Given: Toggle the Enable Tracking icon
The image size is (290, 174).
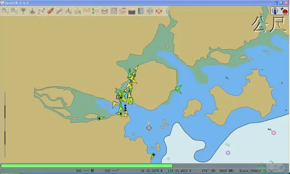Looking at the screenshot, I should point(123,11).
